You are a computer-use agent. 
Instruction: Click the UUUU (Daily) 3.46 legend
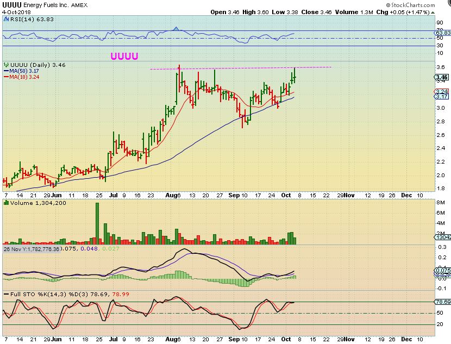(x=38, y=65)
